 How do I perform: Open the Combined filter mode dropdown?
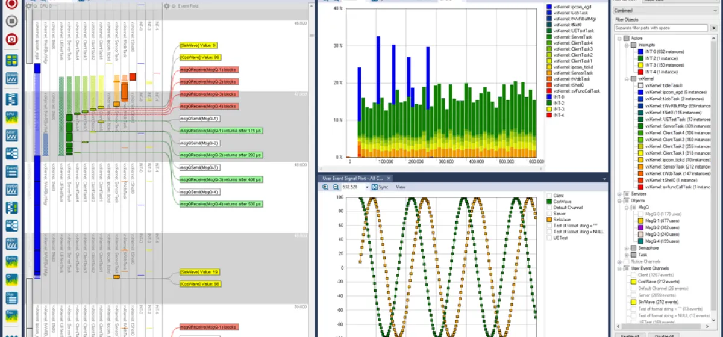[666, 10]
